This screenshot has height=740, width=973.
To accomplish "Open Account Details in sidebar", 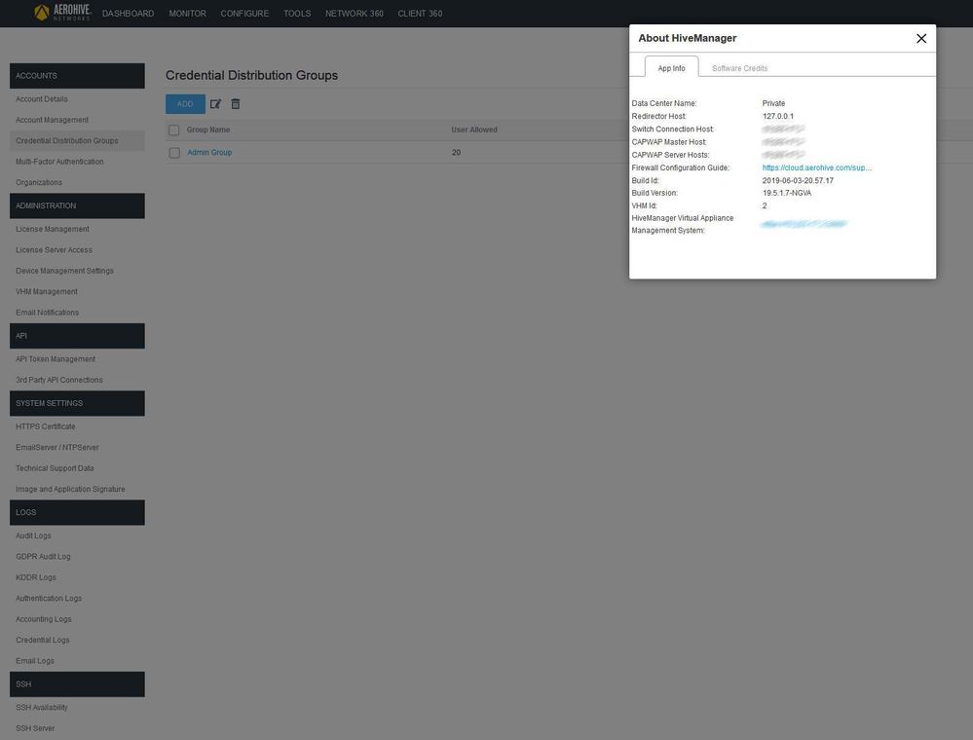I will 42,99.
